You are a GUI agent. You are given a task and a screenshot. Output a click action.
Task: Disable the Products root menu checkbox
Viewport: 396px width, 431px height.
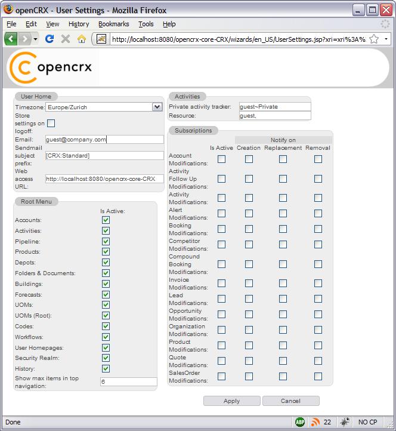(106, 251)
